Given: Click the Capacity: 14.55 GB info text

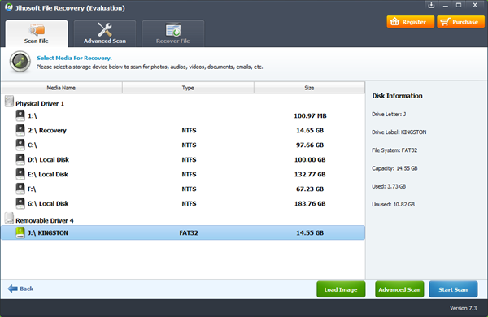Looking at the screenshot, I should (394, 168).
